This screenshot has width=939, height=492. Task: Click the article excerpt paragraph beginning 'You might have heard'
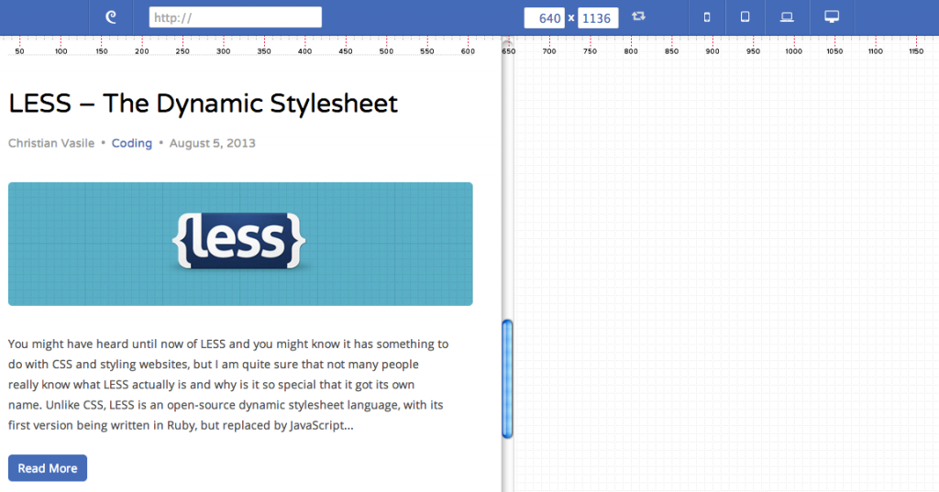click(228, 384)
